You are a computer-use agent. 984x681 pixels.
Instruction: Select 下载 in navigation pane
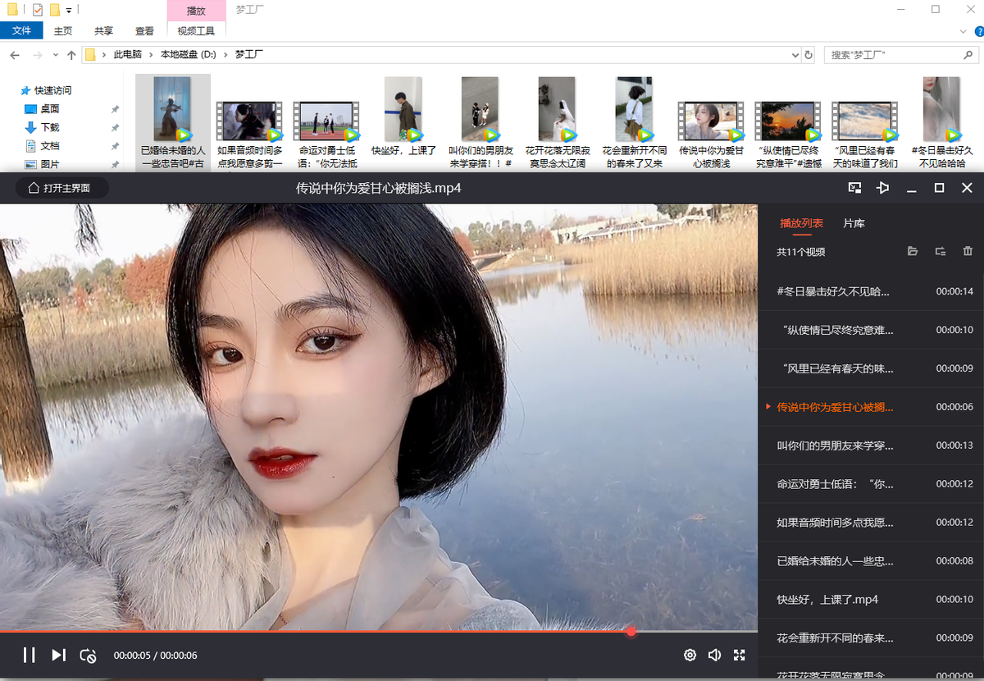coord(49,128)
